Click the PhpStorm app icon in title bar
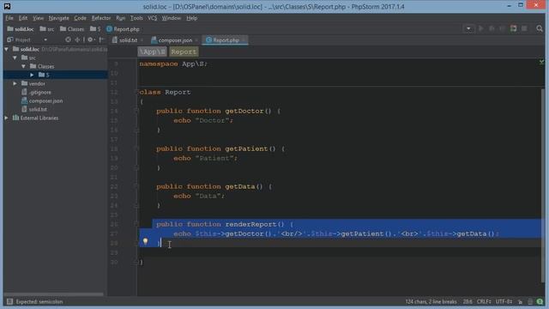The image size is (549, 309). (x=7, y=6)
